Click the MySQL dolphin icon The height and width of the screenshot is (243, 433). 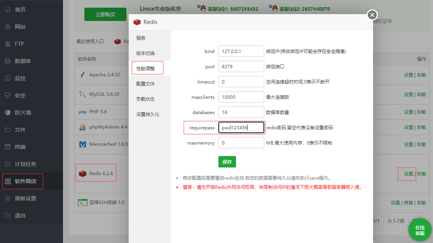click(x=82, y=94)
